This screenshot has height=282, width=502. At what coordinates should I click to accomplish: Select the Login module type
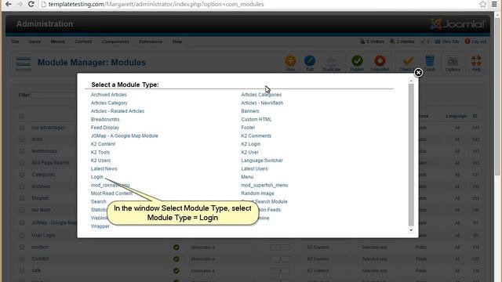[x=96, y=177]
